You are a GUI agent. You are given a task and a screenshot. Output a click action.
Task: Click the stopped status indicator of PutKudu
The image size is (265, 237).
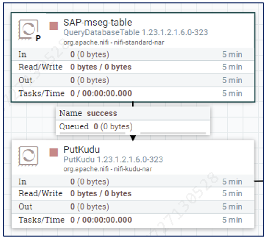click(54, 152)
